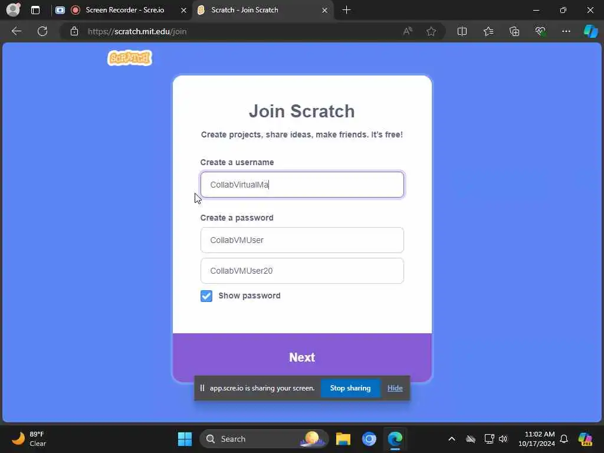Hide the screen sharing notice

pos(395,388)
